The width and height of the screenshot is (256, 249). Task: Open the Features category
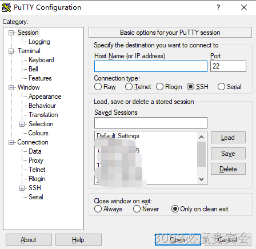(40, 78)
